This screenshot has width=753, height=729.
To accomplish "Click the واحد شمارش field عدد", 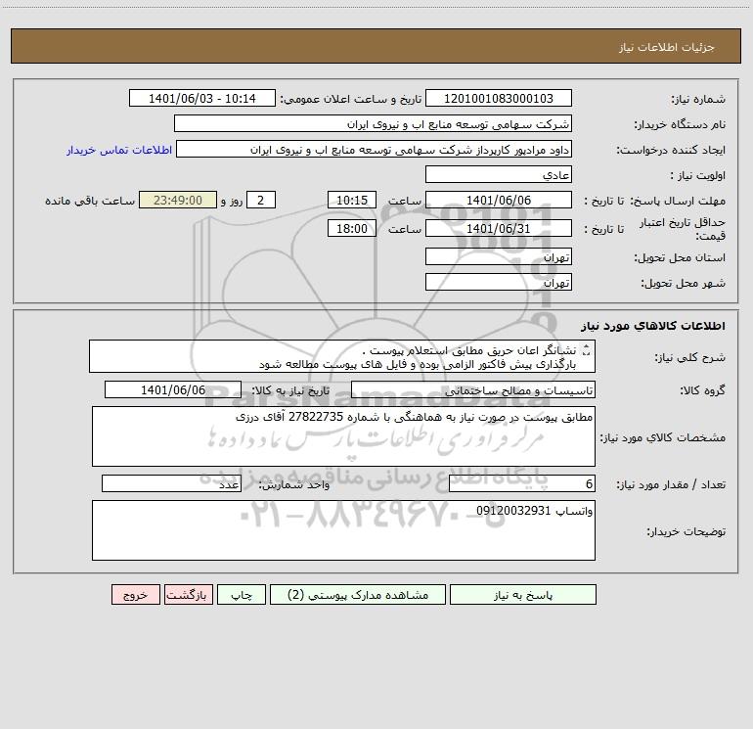I will click(171, 483).
